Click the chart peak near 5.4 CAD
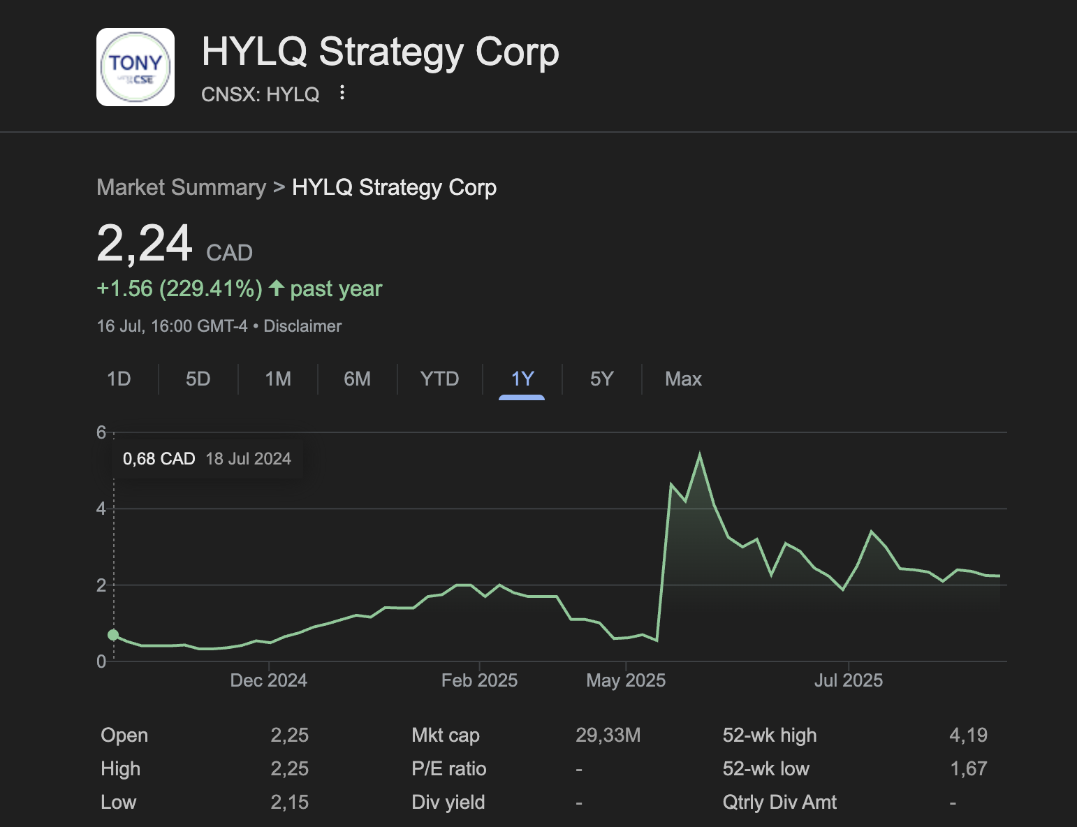This screenshot has width=1077, height=827. point(700,455)
